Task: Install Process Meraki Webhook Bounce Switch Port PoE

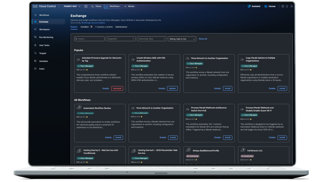Action: click(227, 138)
